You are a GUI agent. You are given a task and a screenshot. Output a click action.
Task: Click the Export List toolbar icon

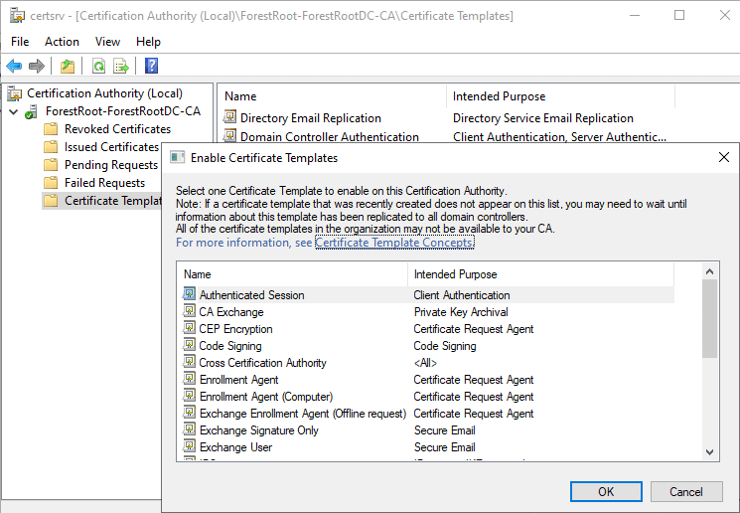coord(121,67)
